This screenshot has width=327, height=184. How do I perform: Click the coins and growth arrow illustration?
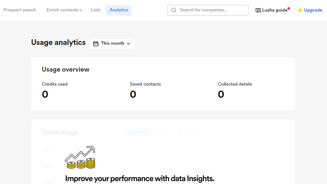pyautogui.click(x=80, y=157)
